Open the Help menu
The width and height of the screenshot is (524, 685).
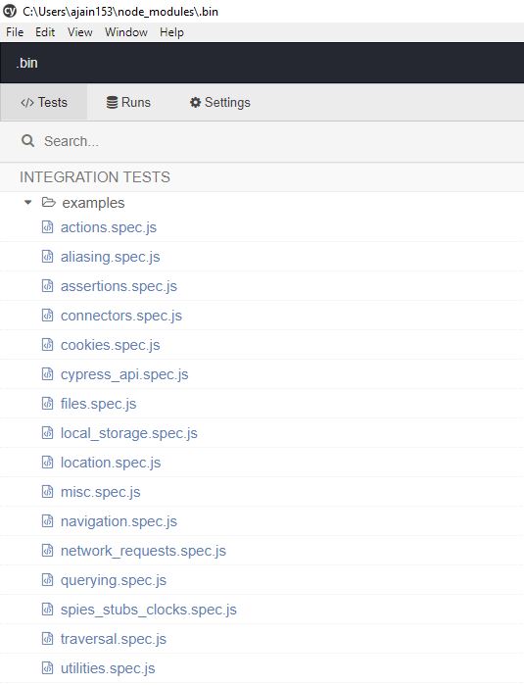[171, 32]
